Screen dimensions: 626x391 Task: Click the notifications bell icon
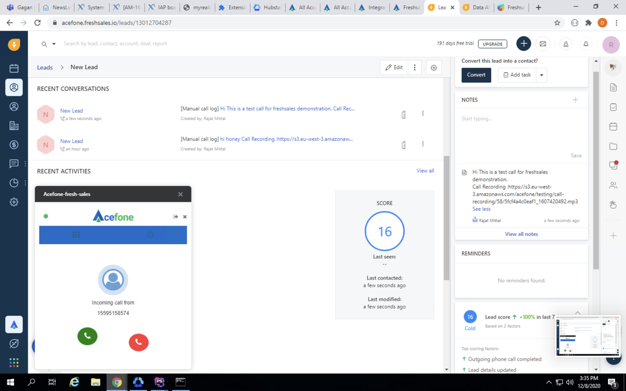tap(585, 44)
